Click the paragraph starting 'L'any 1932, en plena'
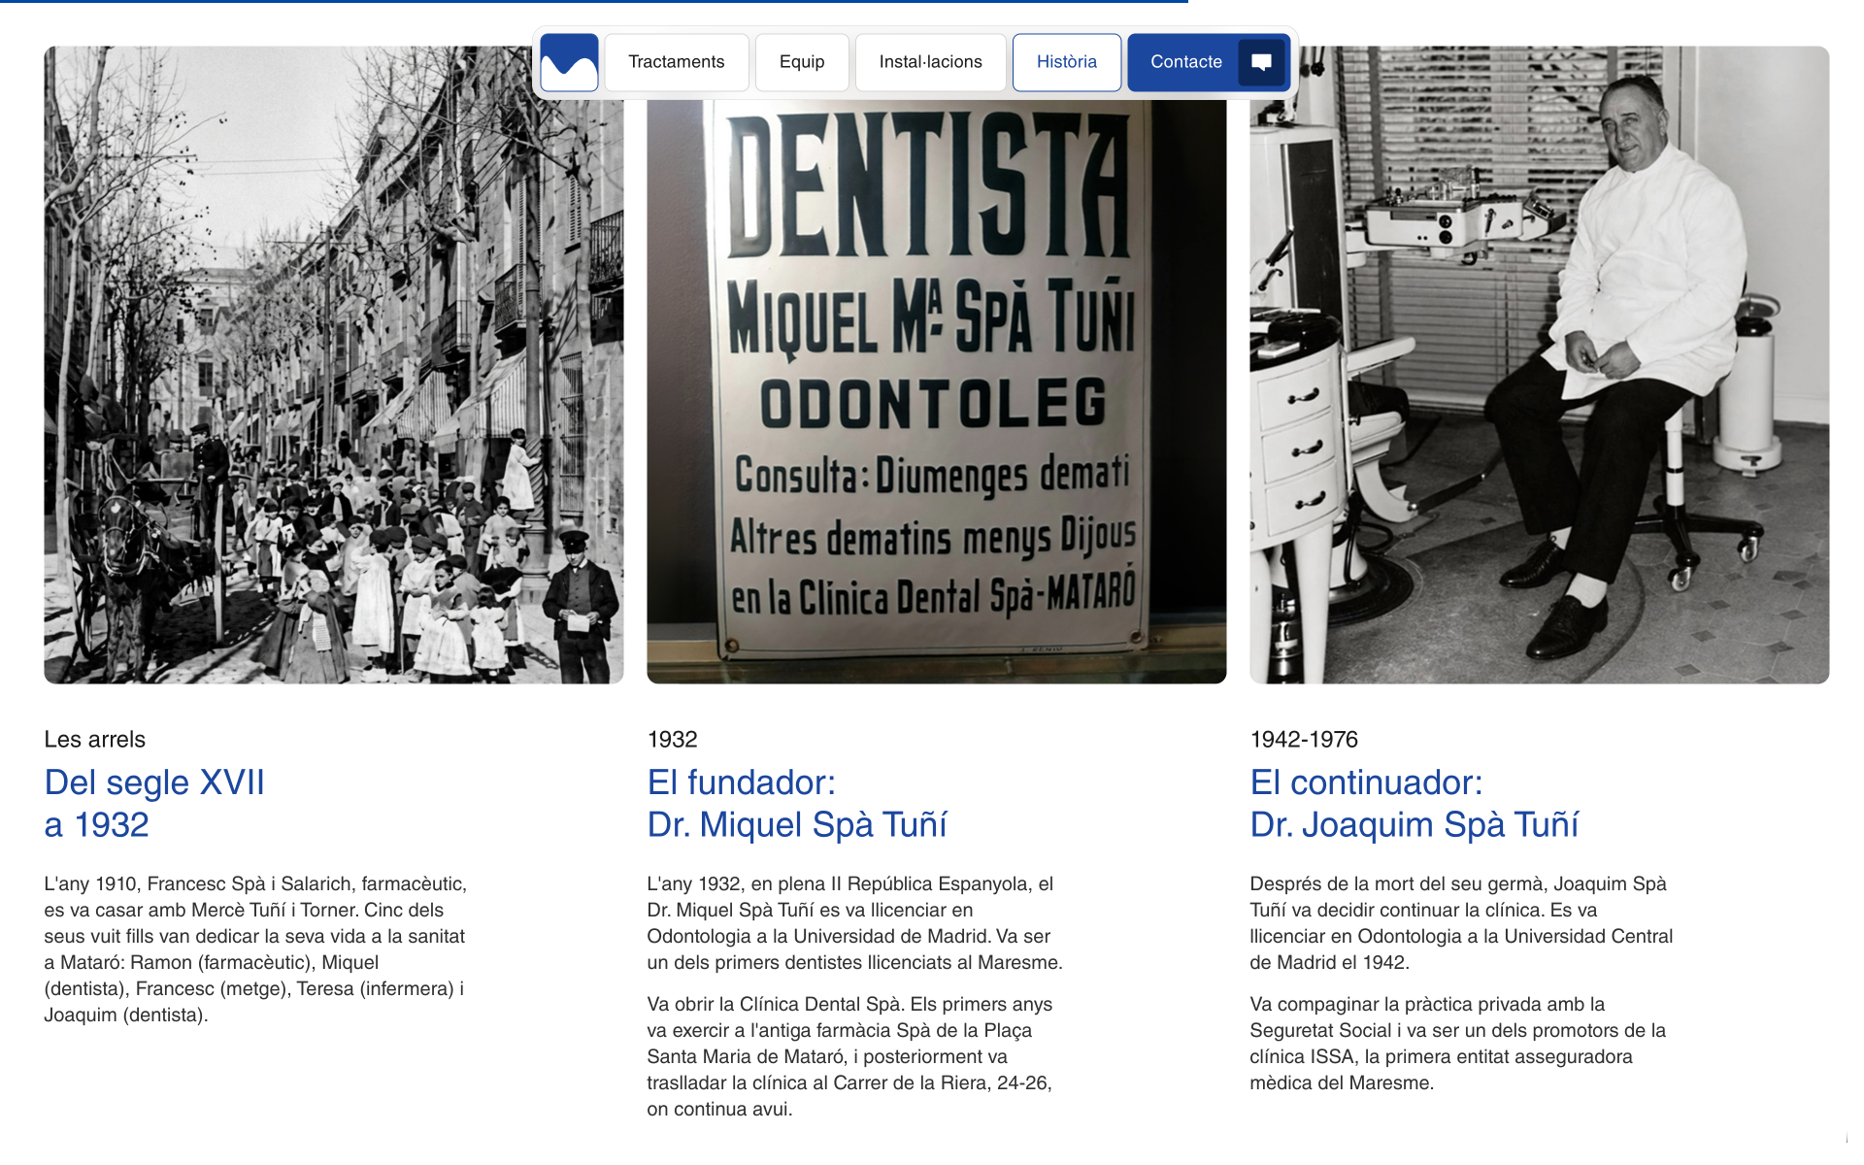Screen dimensions: 1864x1165 855,922
